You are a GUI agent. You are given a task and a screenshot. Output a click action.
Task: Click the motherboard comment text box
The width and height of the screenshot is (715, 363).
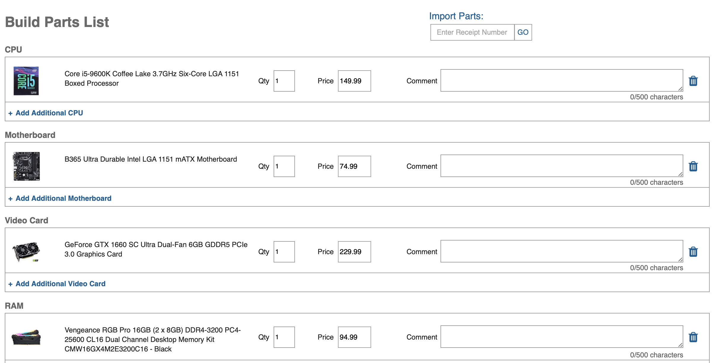click(x=562, y=166)
